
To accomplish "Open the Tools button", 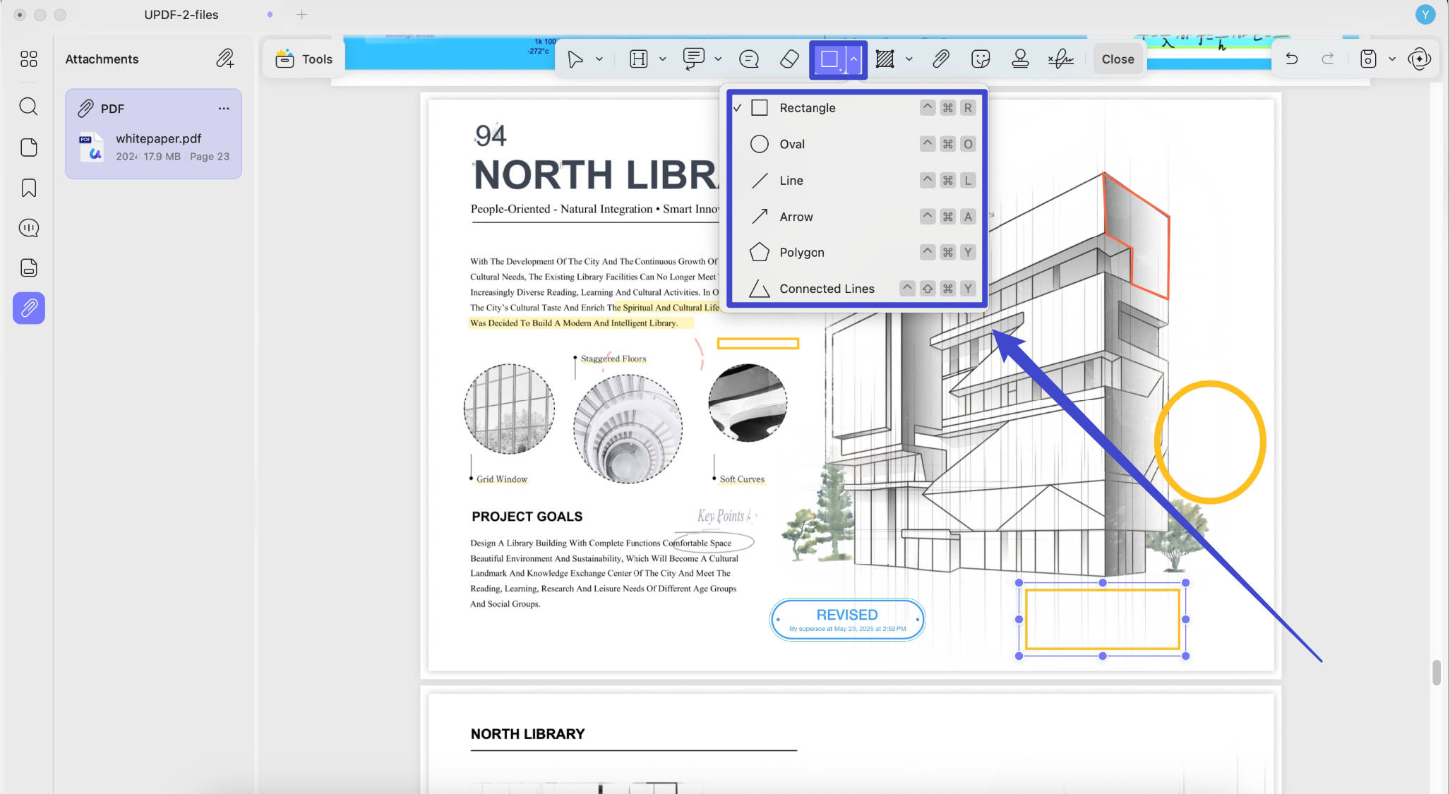I will coord(304,59).
